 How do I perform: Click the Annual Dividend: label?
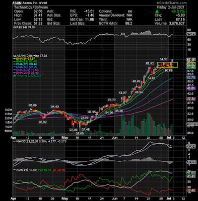112,15
